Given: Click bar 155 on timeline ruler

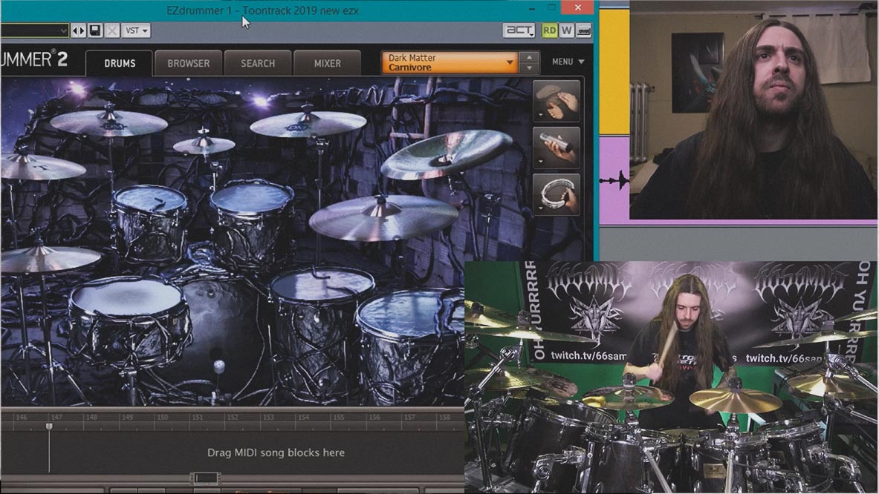Looking at the screenshot, I should [x=339, y=418].
